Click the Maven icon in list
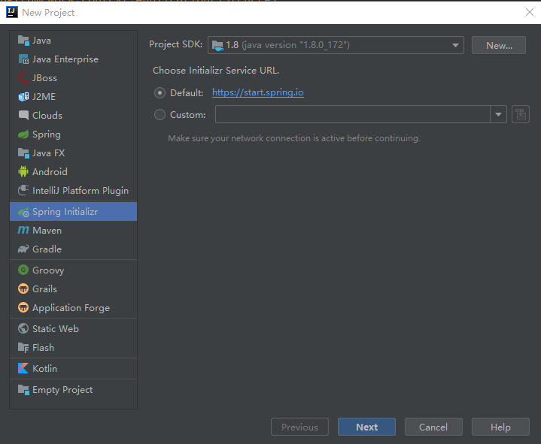The width and height of the screenshot is (541, 444). 23,231
